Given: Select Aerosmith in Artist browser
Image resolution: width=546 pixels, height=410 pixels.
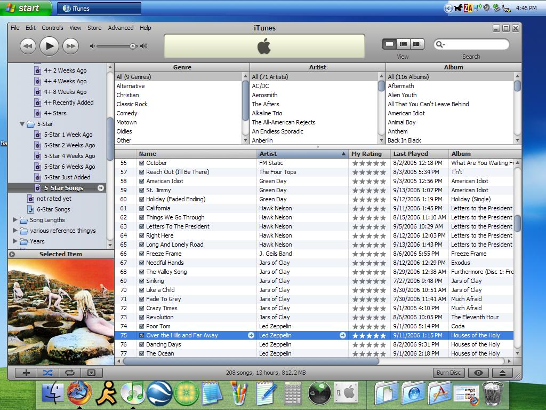Looking at the screenshot, I should [x=264, y=95].
